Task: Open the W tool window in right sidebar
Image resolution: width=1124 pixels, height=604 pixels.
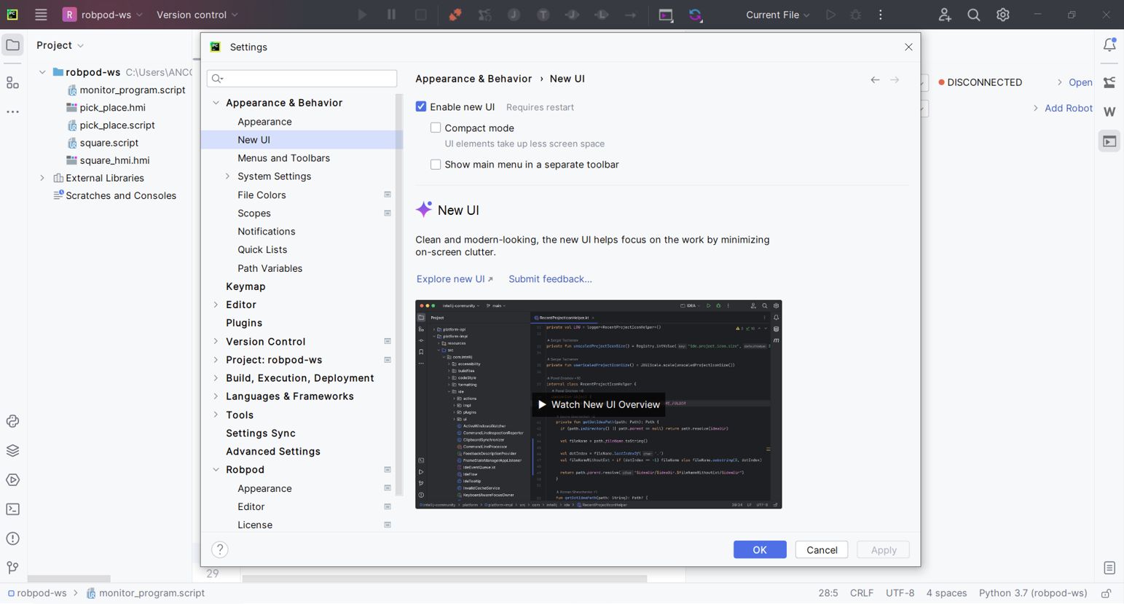Action: click(x=1109, y=111)
